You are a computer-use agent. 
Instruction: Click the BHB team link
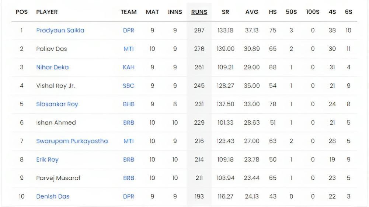click(x=129, y=104)
